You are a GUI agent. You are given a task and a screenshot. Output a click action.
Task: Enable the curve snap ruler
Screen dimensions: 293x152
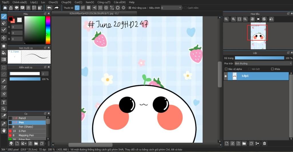pyautogui.click(x=112, y=8)
